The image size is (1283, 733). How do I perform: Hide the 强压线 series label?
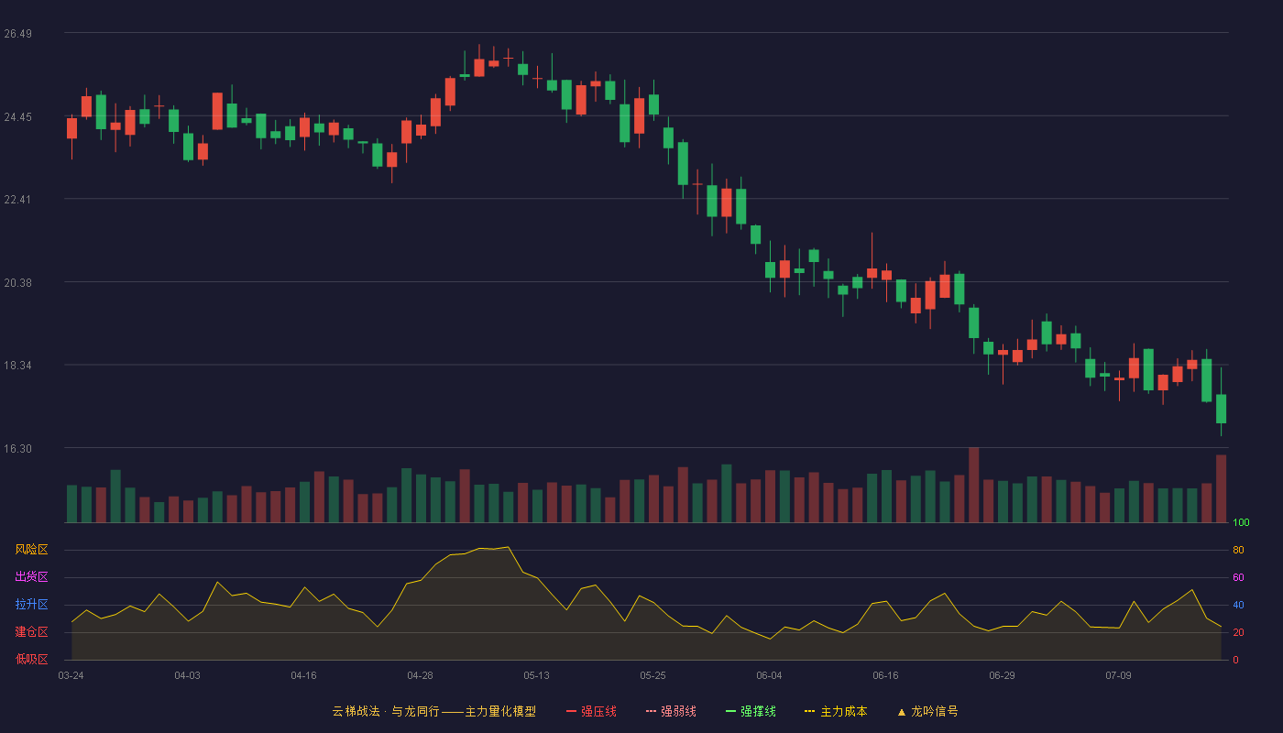click(598, 711)
